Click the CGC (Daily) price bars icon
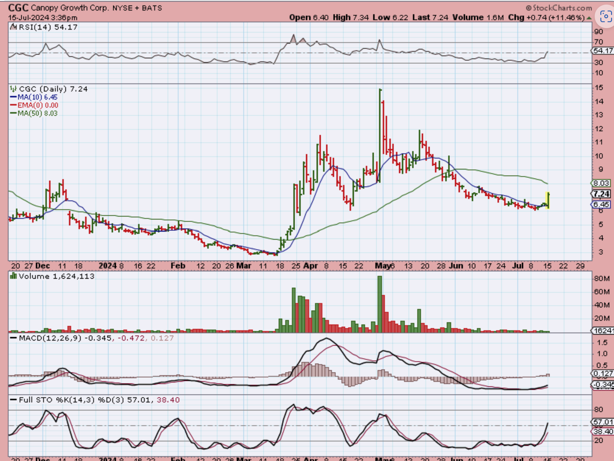Image resolution: width=614 pixels, height=461 pixels. click(x=13, y=89)
